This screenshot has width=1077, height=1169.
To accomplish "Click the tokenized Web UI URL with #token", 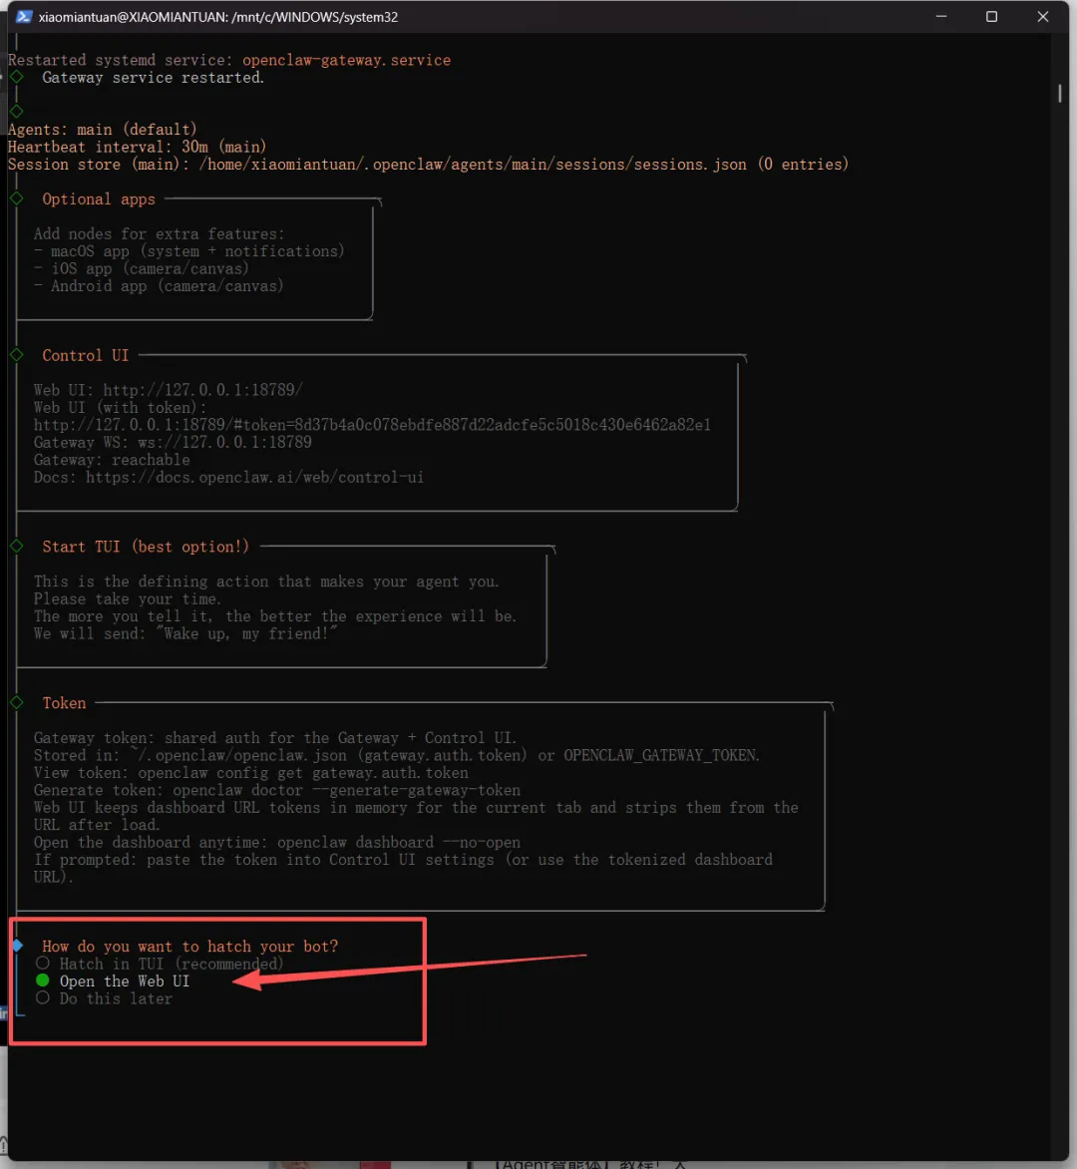I will [x=372, y=425].
